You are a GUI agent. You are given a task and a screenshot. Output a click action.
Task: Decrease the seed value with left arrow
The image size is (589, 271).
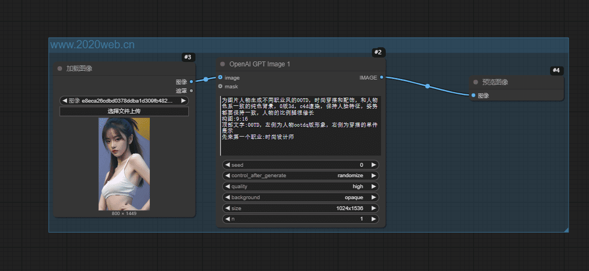click(227, 165)
